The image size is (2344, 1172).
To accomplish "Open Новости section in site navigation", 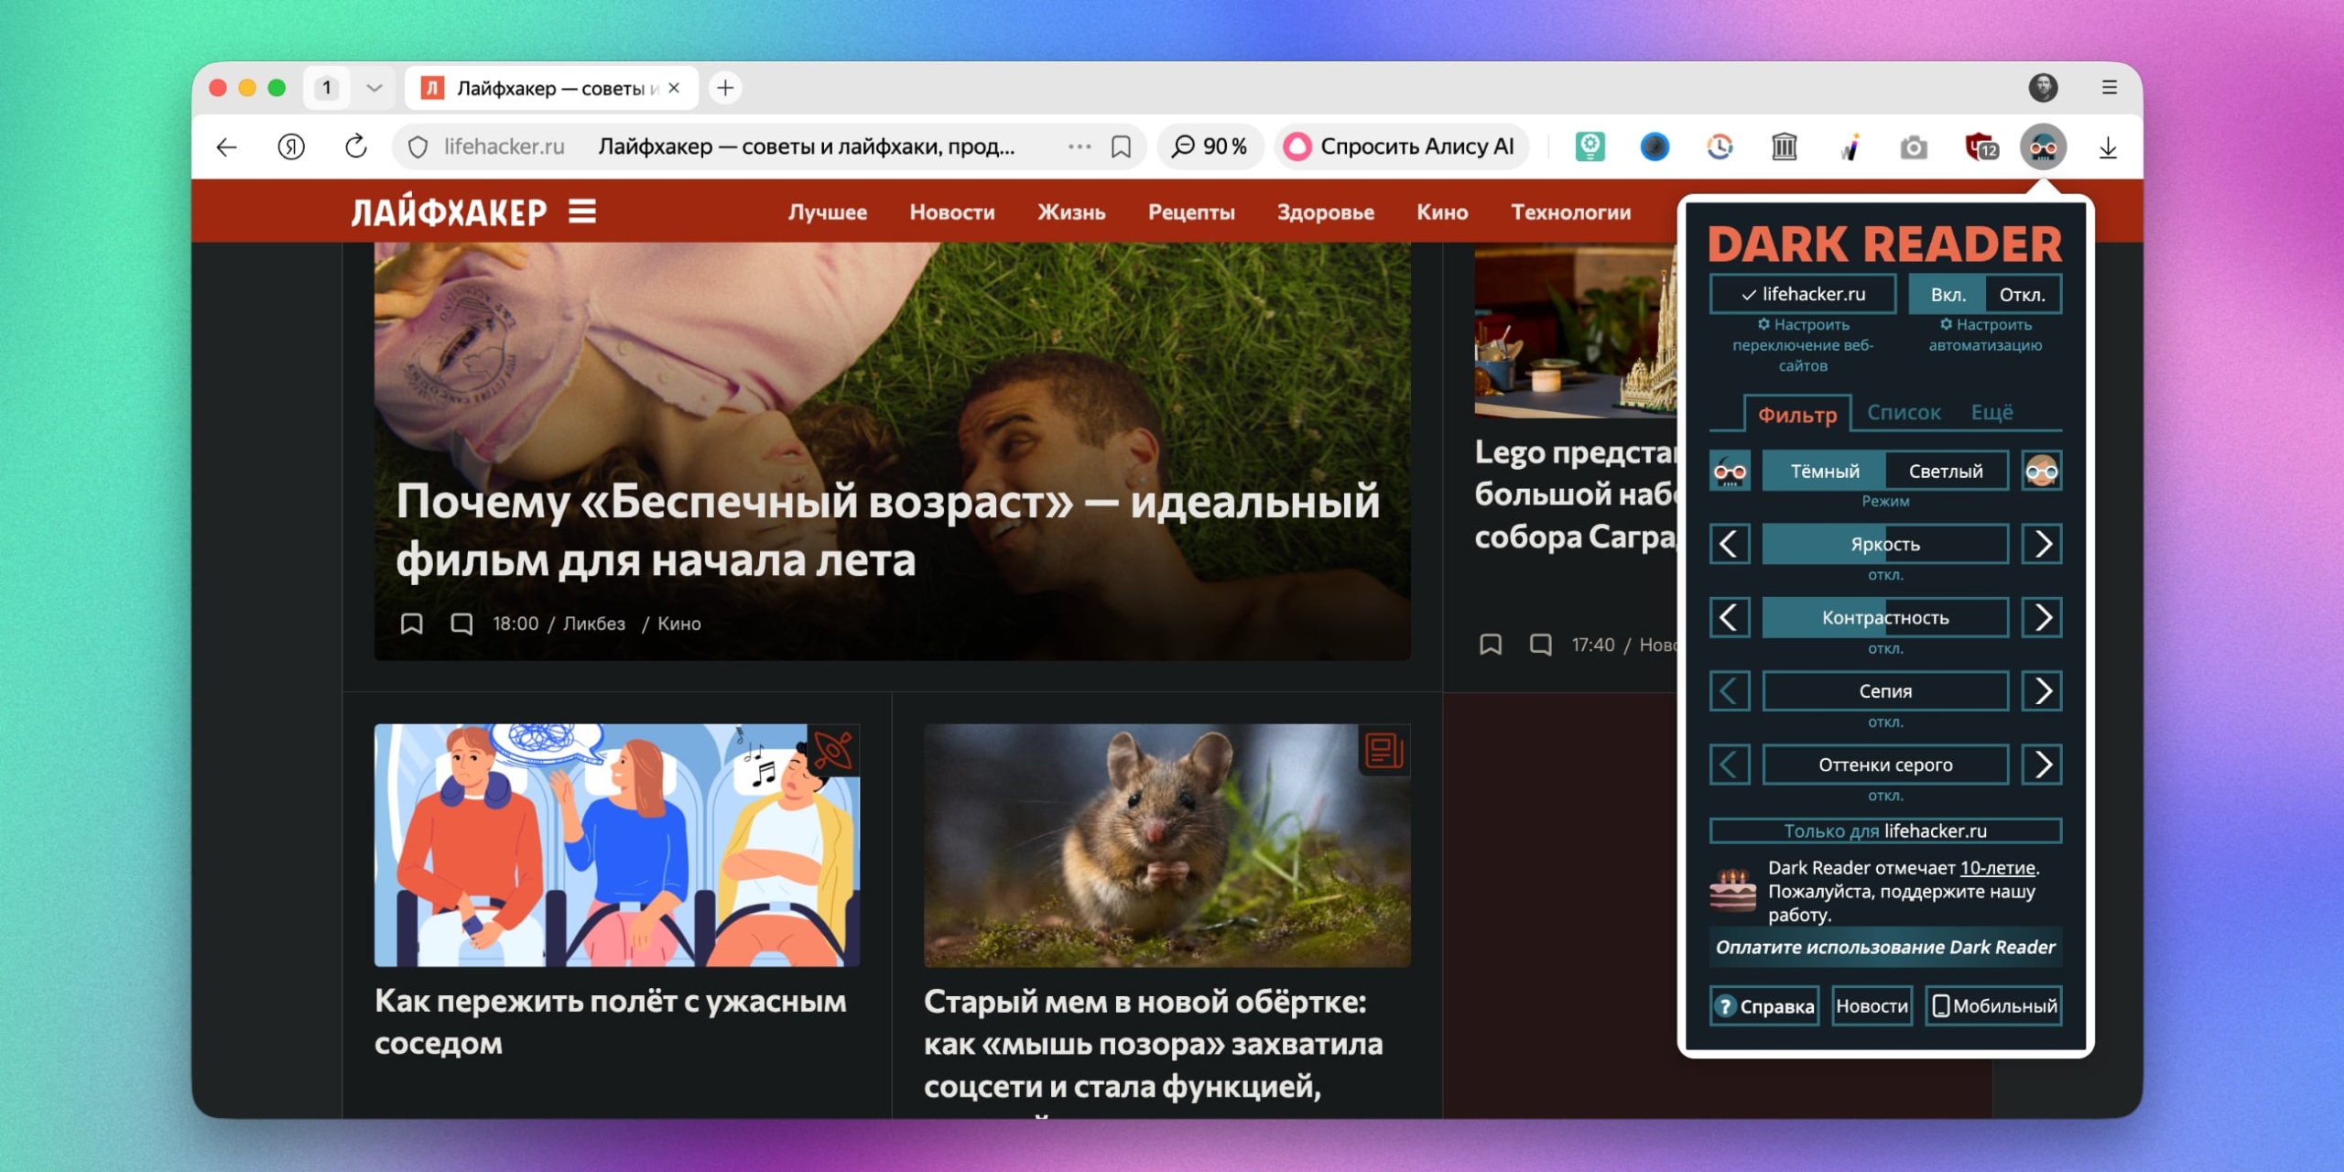I will pyautogui.click(x=952, y=212).
